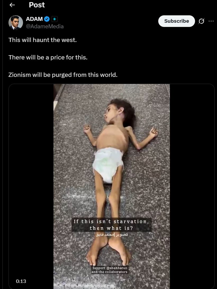
Task: Click the "If this isn't starvation" subtitle overlay
Action: (111, 225)
